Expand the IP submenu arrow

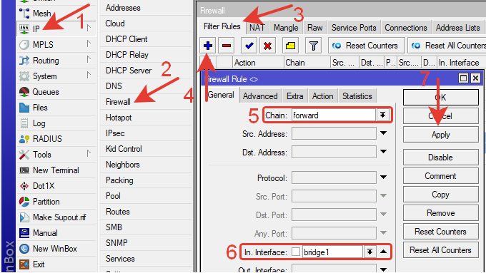89,28
